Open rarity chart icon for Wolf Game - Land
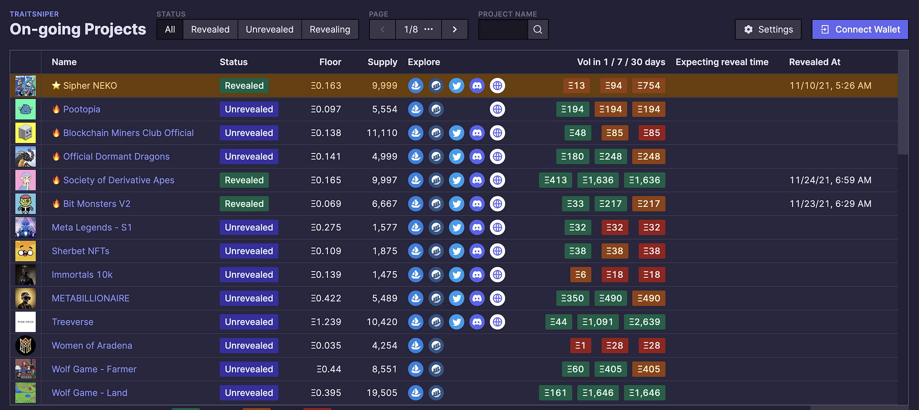The width and height of the screenshot is (919, 410). (436, 393)
